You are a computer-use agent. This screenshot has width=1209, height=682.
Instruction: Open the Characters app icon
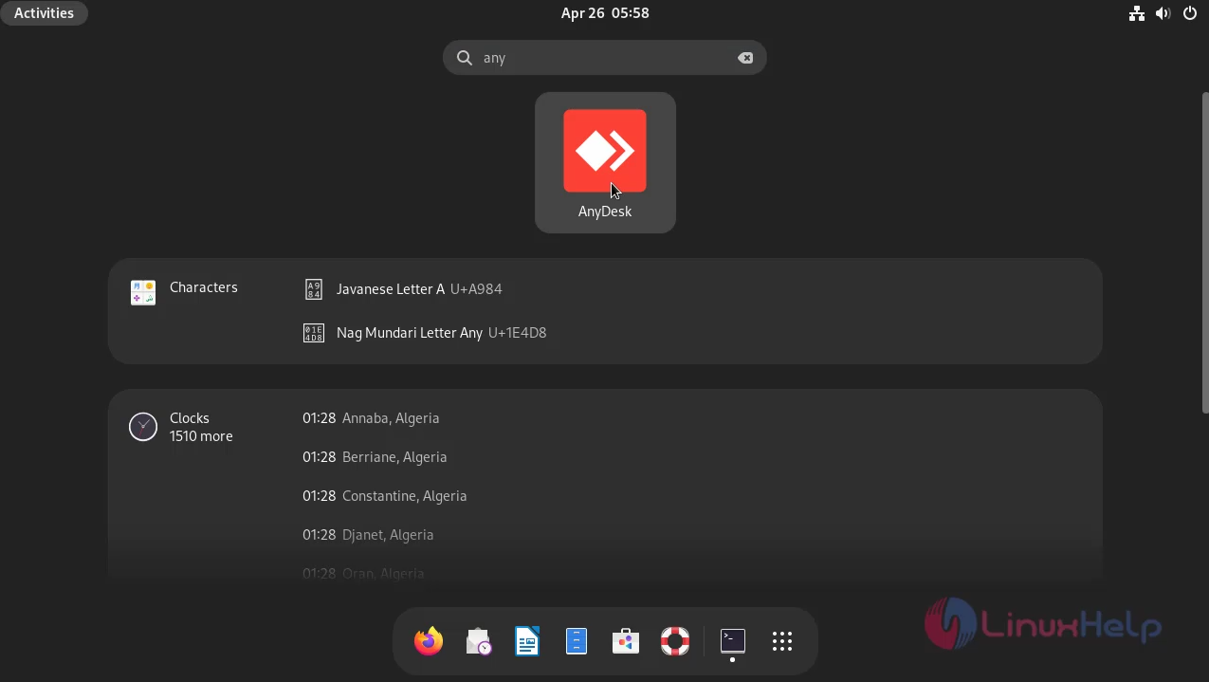pos(143,292)
